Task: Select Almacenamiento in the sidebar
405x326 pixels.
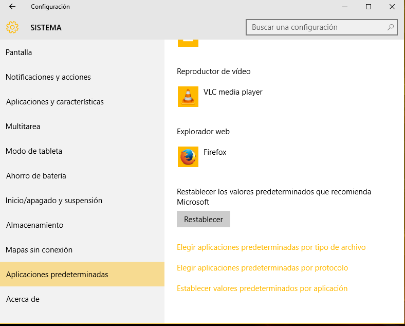Action: tap(82, 225)
